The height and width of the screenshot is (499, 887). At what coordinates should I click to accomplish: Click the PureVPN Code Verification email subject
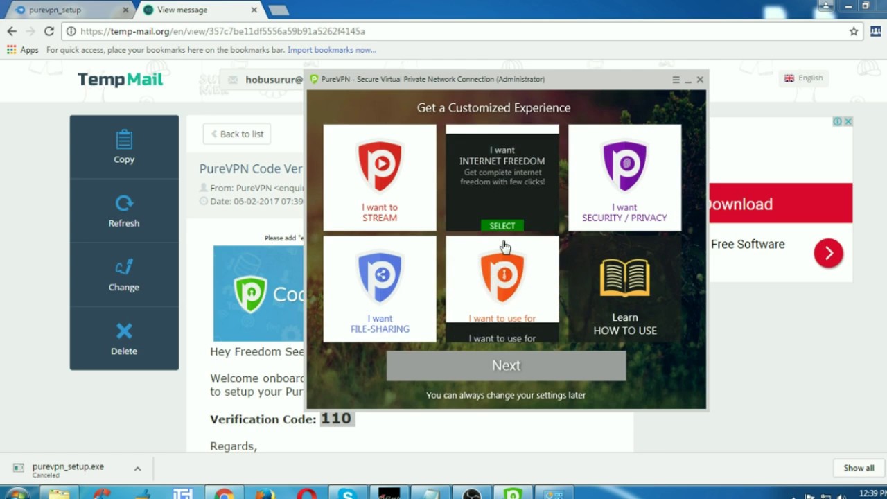tap(251, 168)
